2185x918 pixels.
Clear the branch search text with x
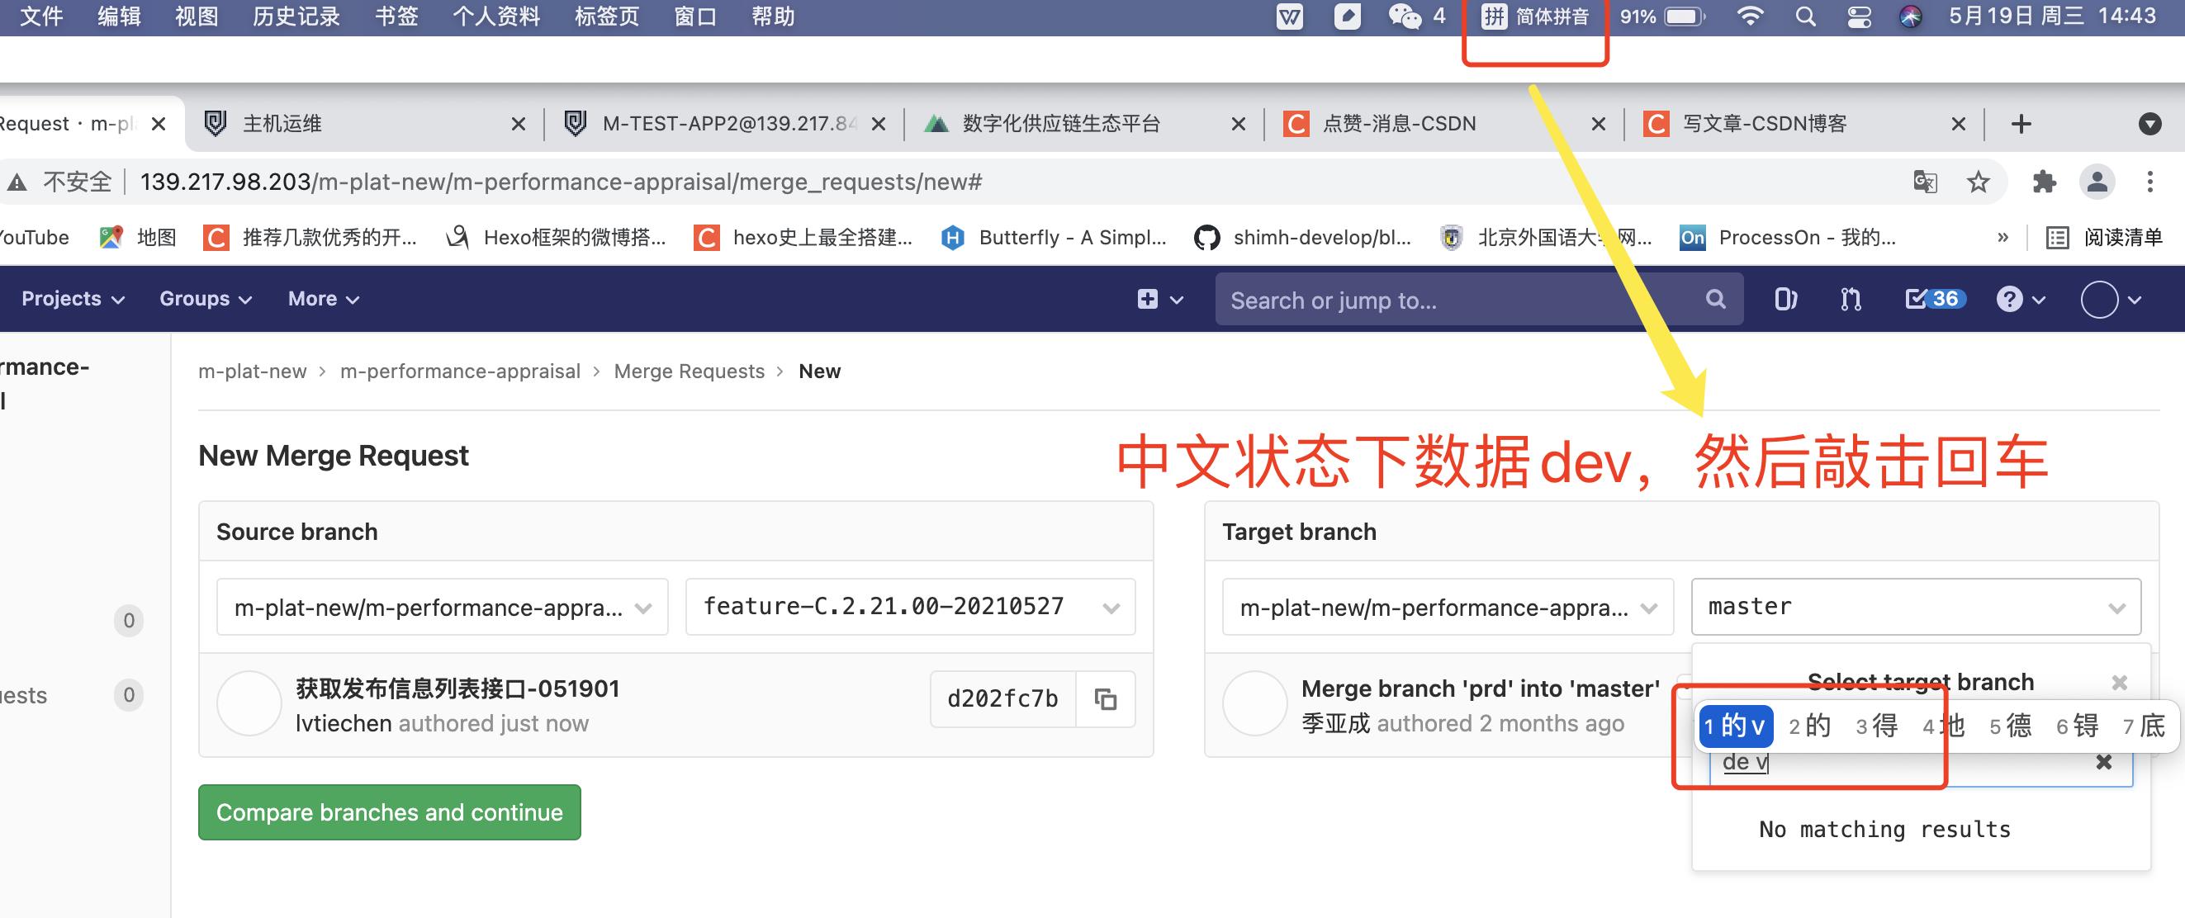pos(2103,762)
